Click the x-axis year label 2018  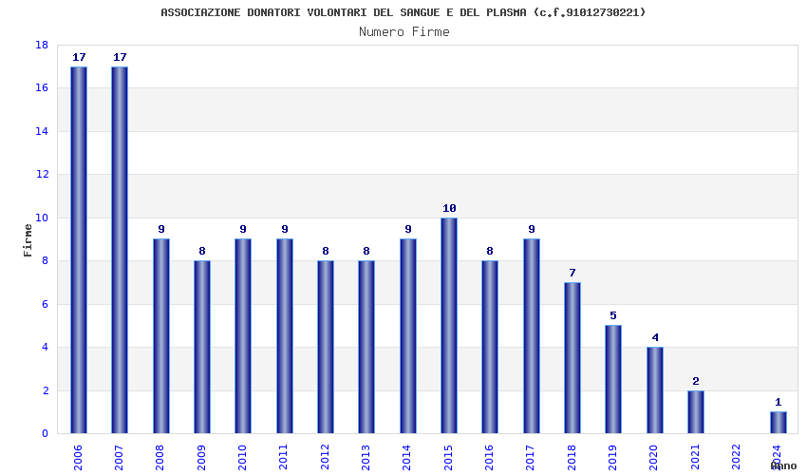click(572, 458)
